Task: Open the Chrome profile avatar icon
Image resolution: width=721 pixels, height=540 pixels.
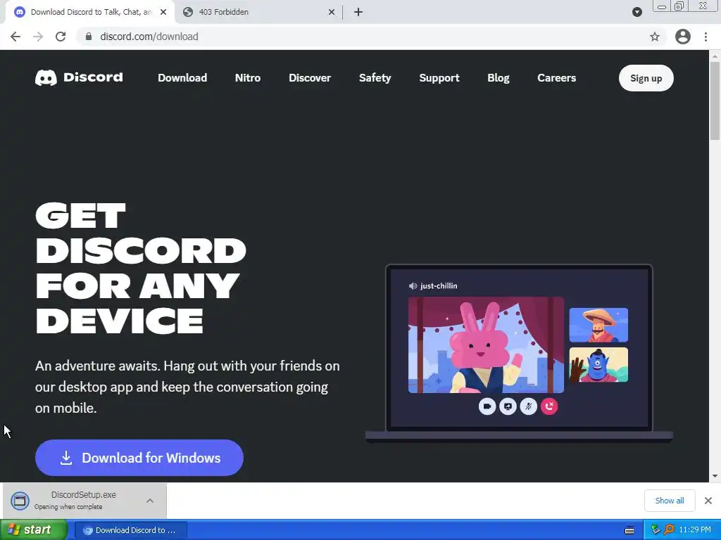Action: (x=683, y=37)
